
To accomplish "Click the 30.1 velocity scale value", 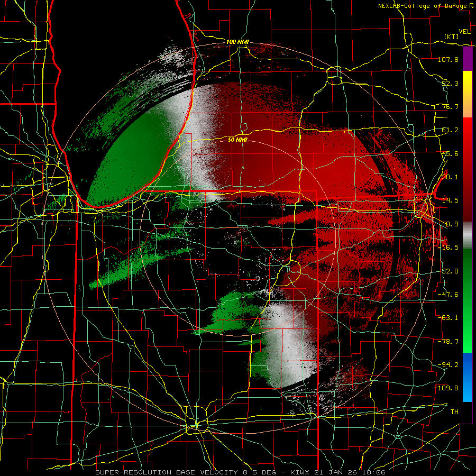I will pos(450,177).
